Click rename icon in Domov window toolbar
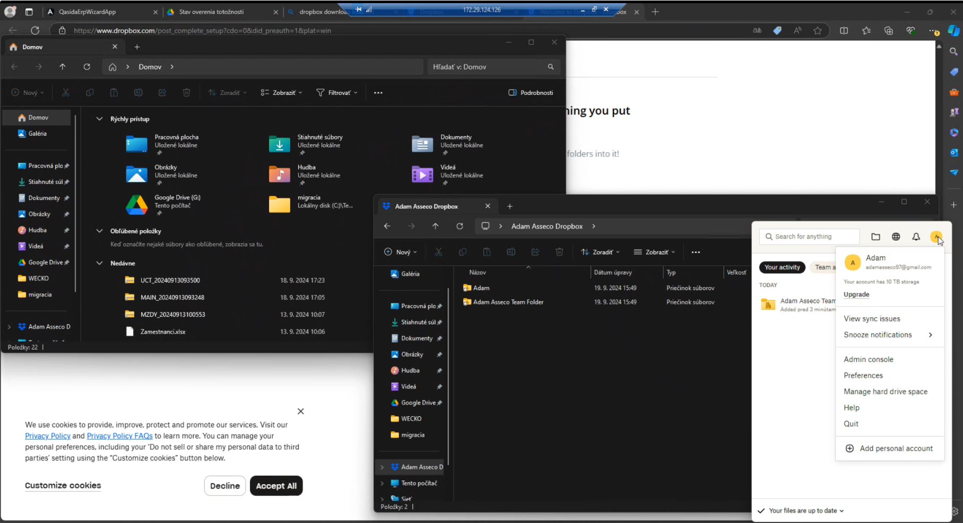This screenshot has height=523, width=963. pos(138,93)
